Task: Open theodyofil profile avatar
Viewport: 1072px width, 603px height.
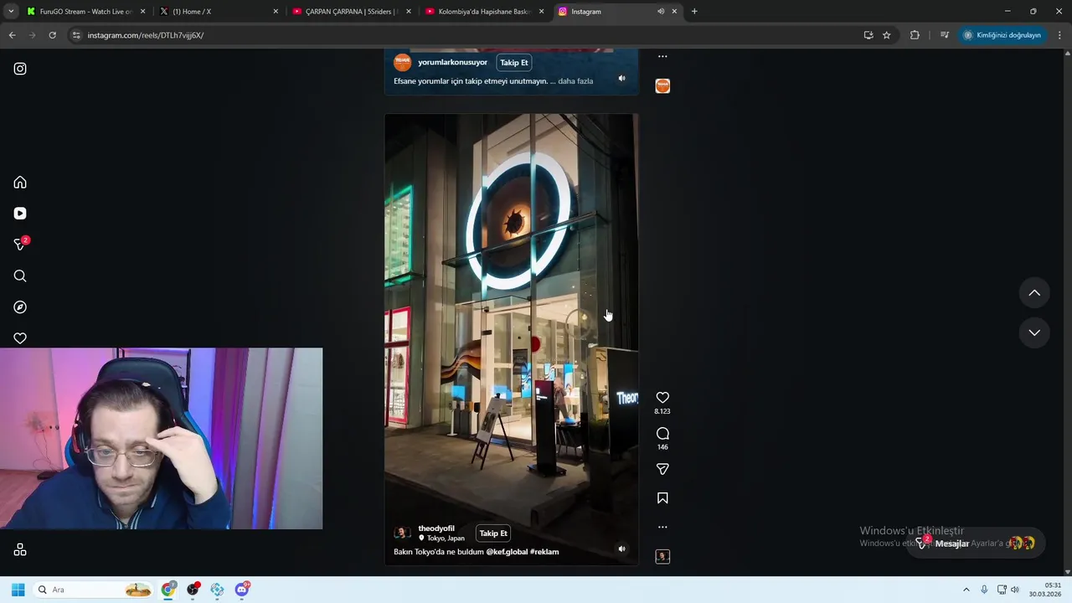Action: tap(402, 533)
